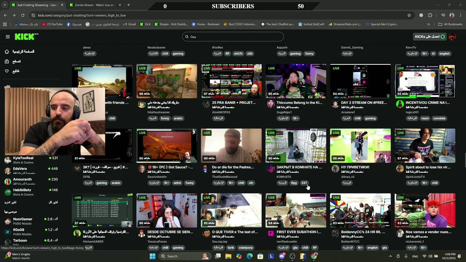Select the 247 tag under KOMHATA
Image resolution: width=466 pixels, height=262 pixels.
click(304, 183)
